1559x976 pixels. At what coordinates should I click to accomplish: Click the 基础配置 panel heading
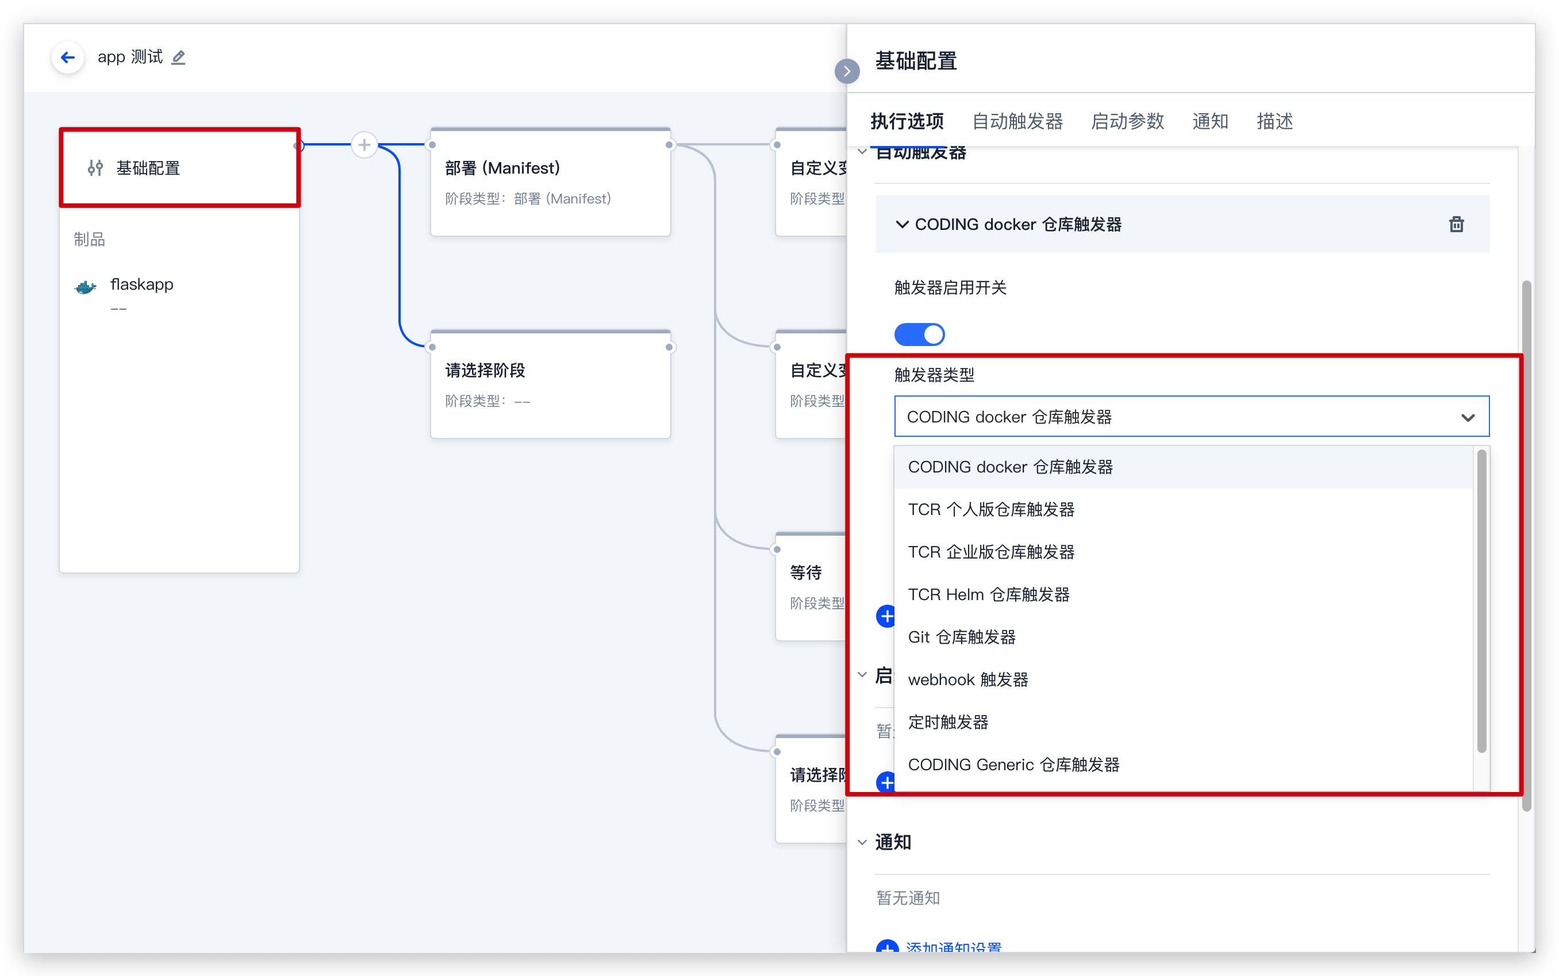915,61
